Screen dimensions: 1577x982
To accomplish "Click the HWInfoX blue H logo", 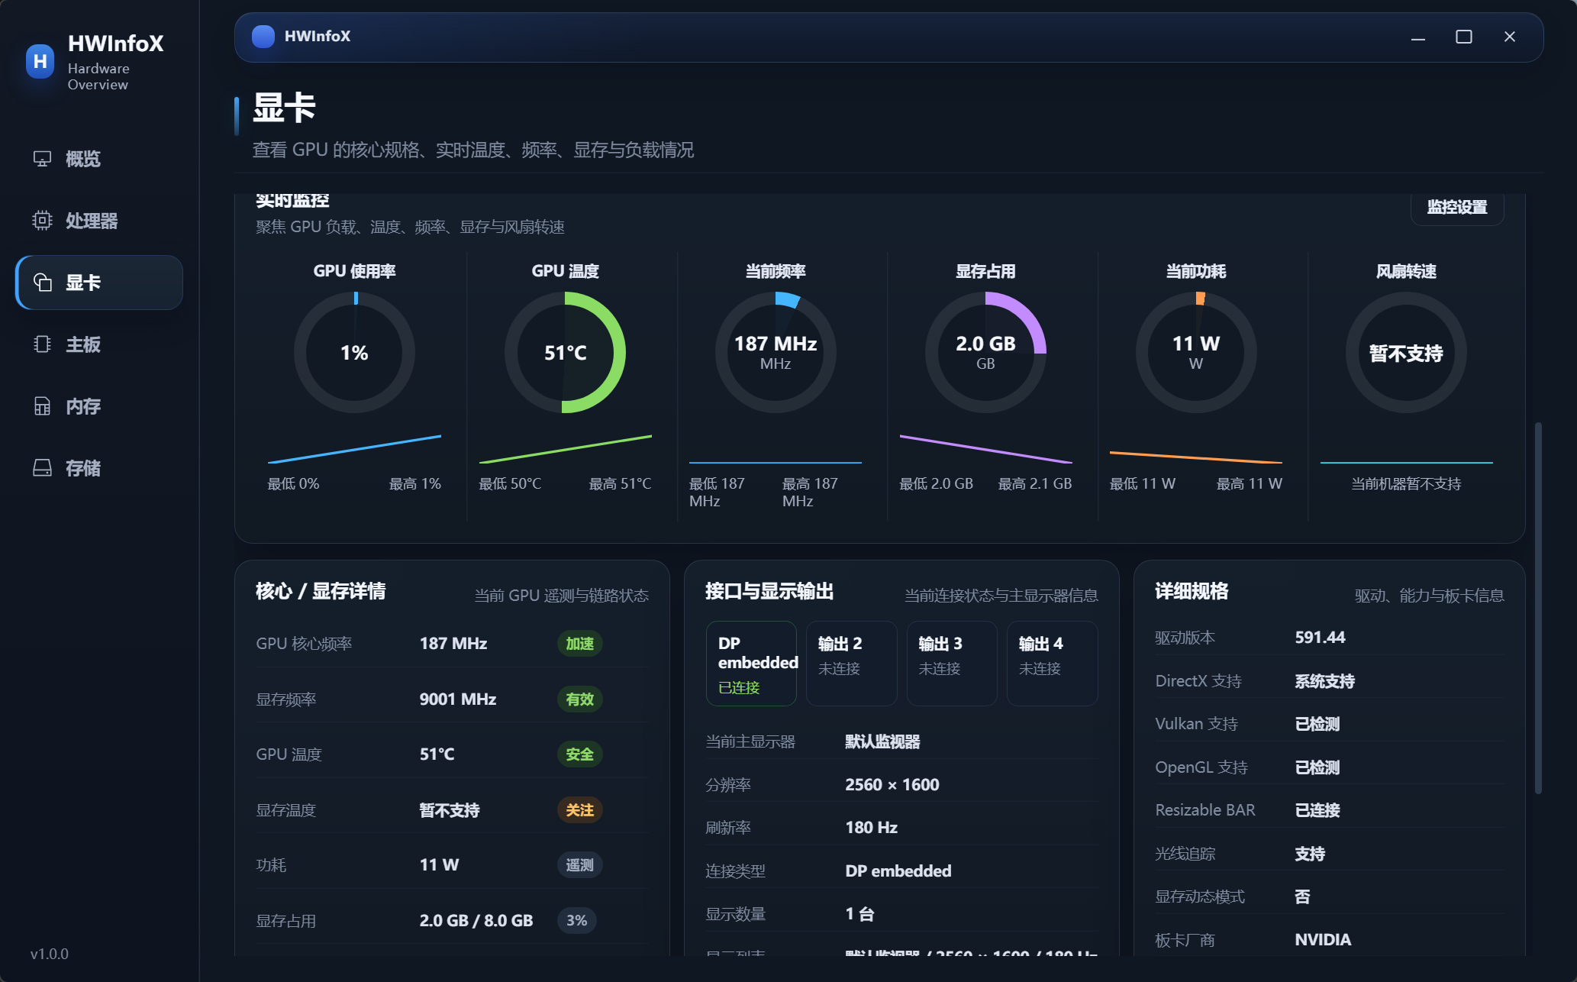I will pos(40,62).
